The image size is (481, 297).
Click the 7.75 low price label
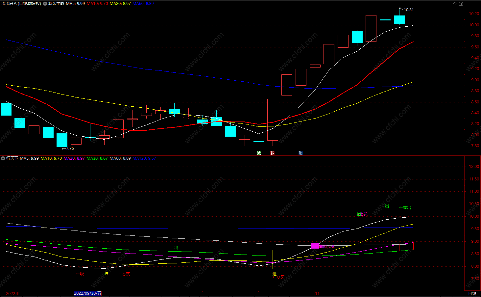[x=70, y=148]
